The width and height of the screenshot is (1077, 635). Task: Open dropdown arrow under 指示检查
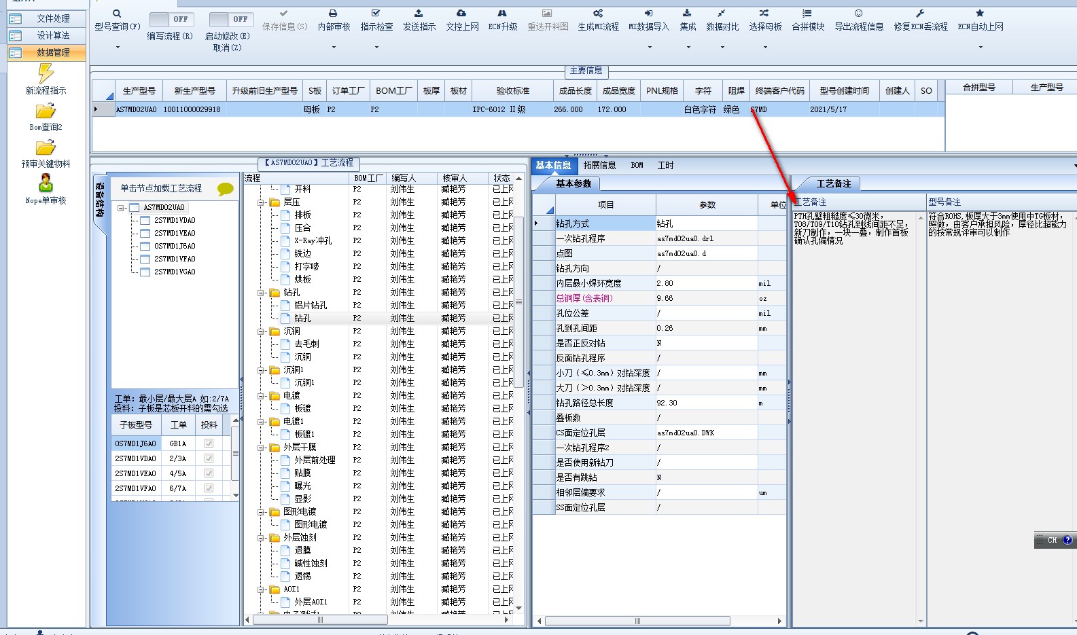click(x=376, y=48)
